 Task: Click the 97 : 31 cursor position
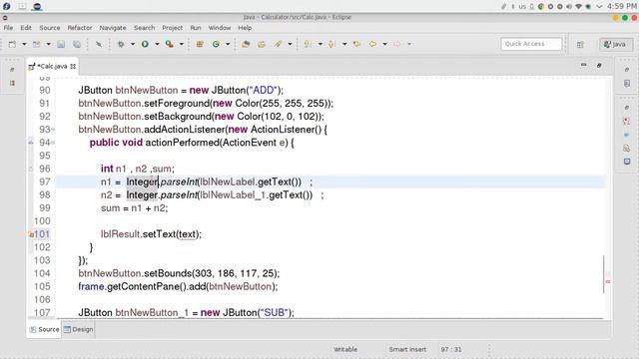pyautogui.click(x=451, y=349)
